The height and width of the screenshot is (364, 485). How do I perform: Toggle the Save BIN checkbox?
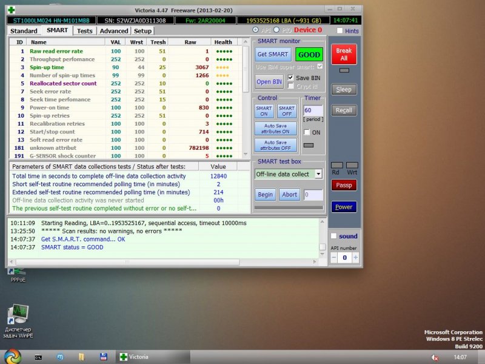point(291,78)
